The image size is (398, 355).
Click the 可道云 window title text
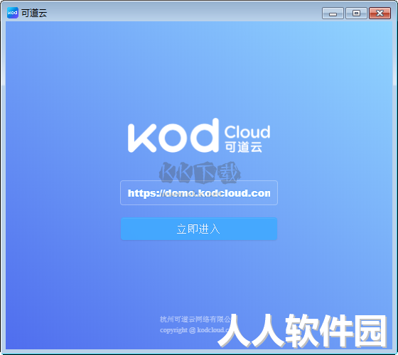tap(34, 13)
